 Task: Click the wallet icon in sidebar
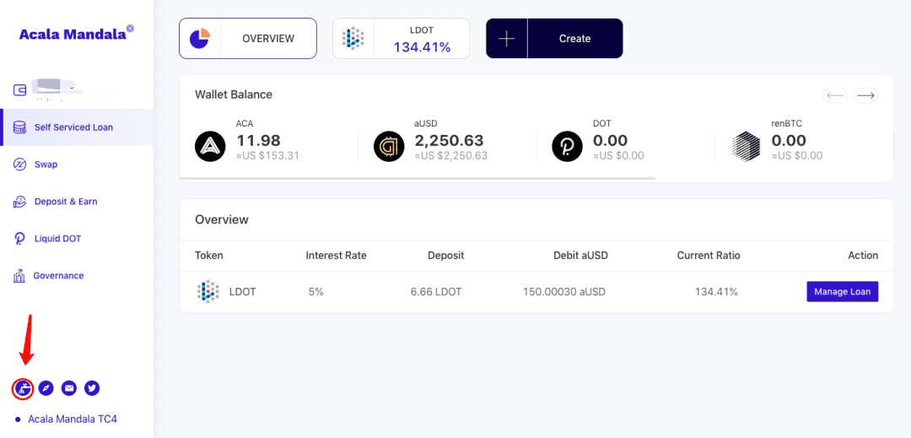[x=19, y=90]
